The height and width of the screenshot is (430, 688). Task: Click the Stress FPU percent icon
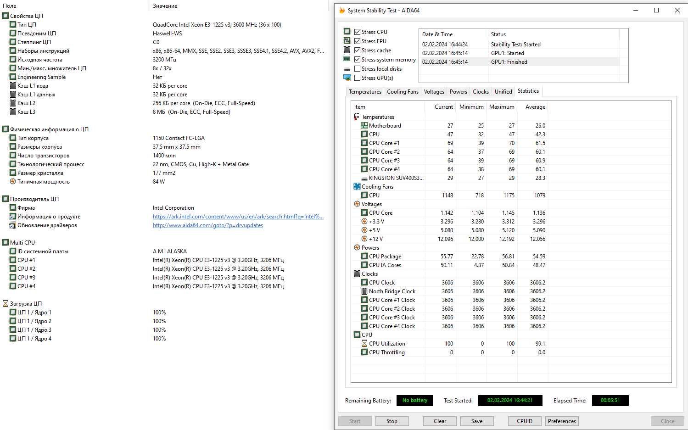pos(347,41)
